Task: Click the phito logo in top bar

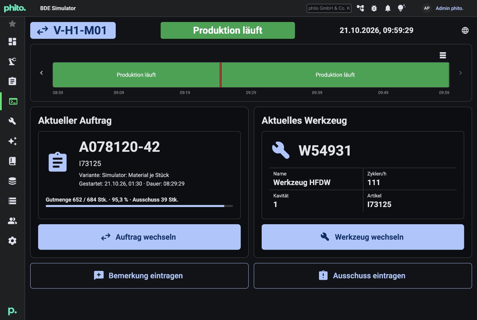Action: tap(15, 8)
